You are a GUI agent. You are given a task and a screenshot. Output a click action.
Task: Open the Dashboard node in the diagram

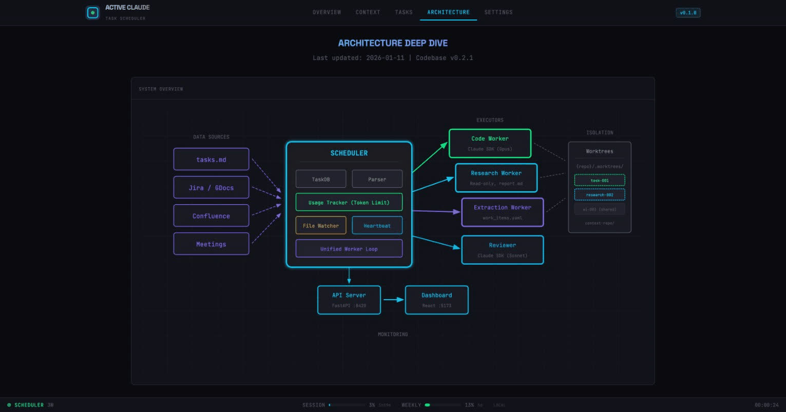pos(436,300)
